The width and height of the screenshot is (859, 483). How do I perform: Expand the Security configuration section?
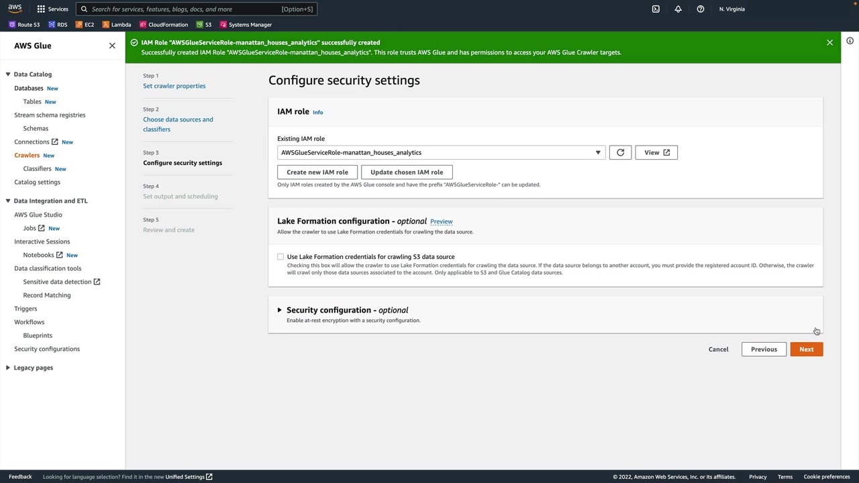tap(279, 310)
